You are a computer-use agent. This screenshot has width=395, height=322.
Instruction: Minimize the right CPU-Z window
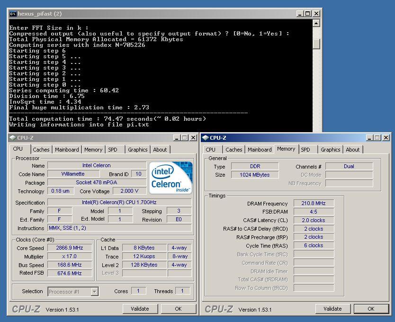pyautogui.click(x=369, y=138)
